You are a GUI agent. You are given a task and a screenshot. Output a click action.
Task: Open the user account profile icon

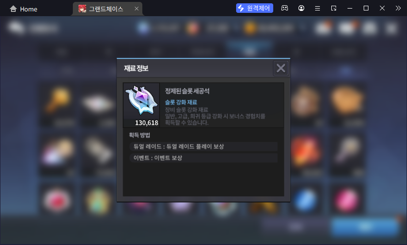click(x=301, y=8)
